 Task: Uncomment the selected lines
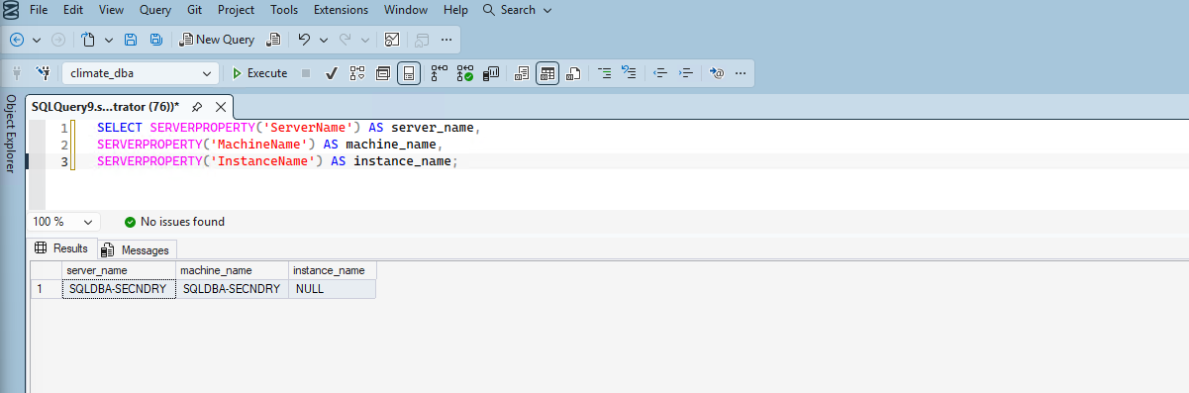[x=629, y=73]
